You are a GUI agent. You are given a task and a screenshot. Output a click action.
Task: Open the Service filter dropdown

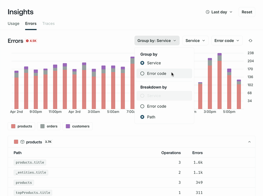[x=195, y=41]
